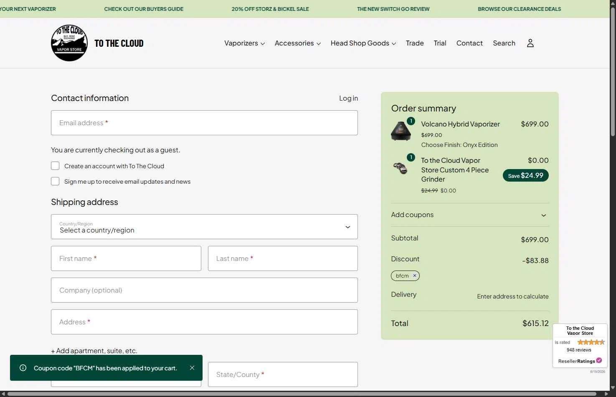Open Browse Our Clearance Deals link
Screen dimensions: 616x397
(519, 9)
